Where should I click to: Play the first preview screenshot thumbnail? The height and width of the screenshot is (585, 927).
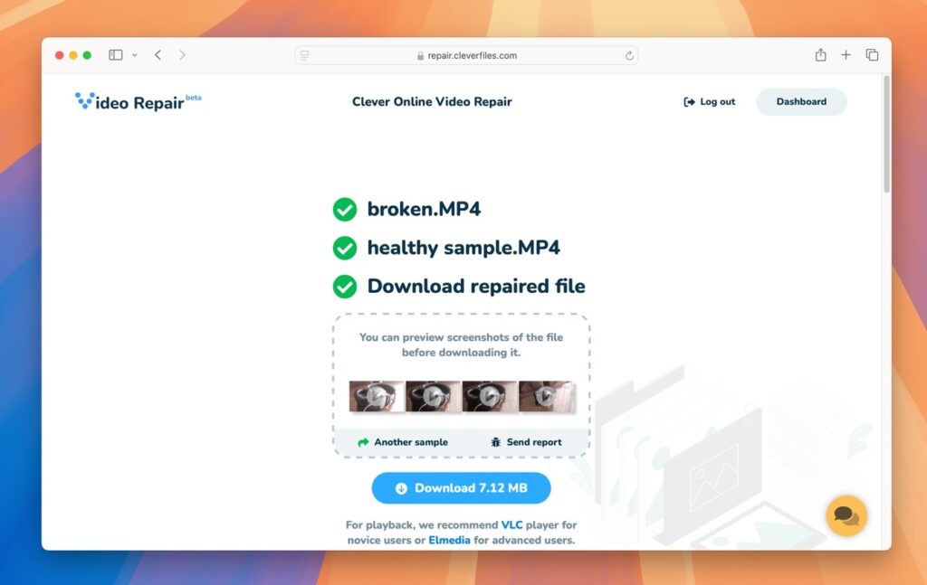click(x=376, y=396)
